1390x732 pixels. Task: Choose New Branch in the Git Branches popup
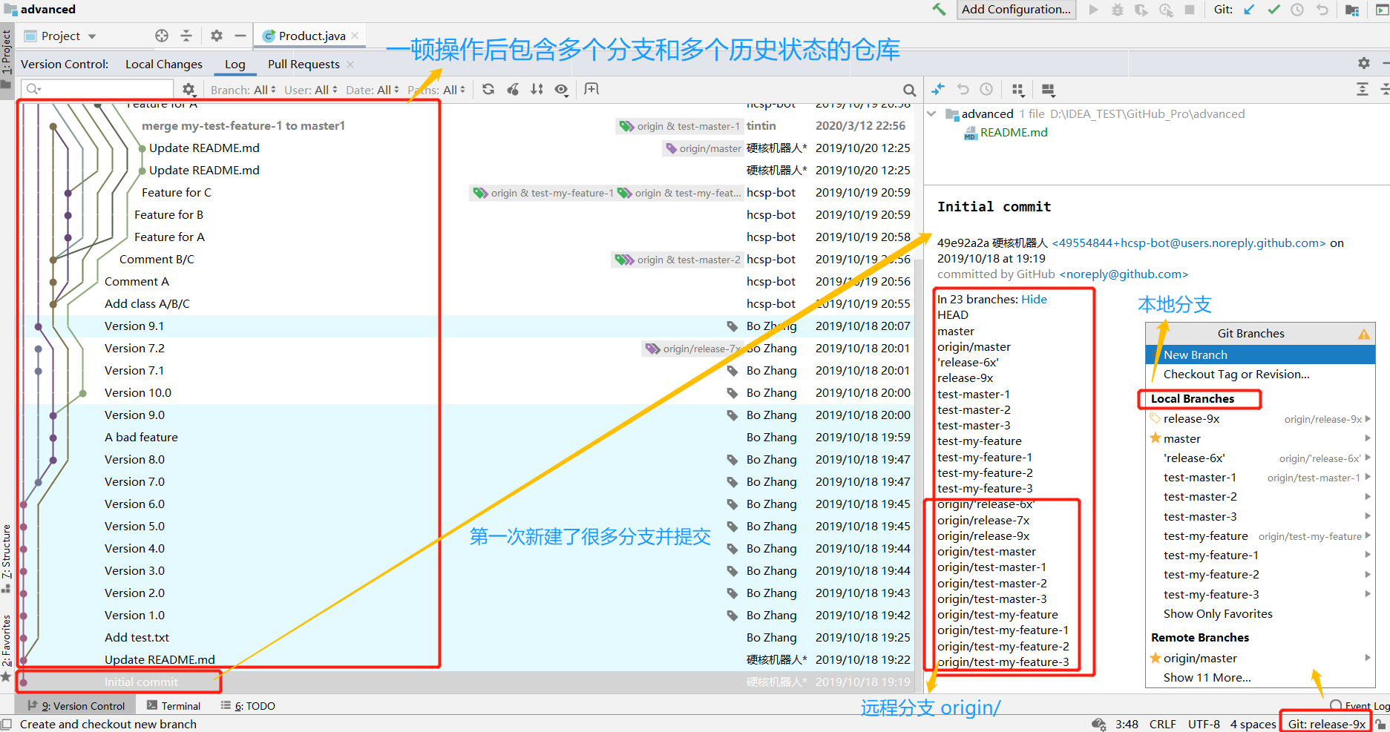(x=1260, y=355)
